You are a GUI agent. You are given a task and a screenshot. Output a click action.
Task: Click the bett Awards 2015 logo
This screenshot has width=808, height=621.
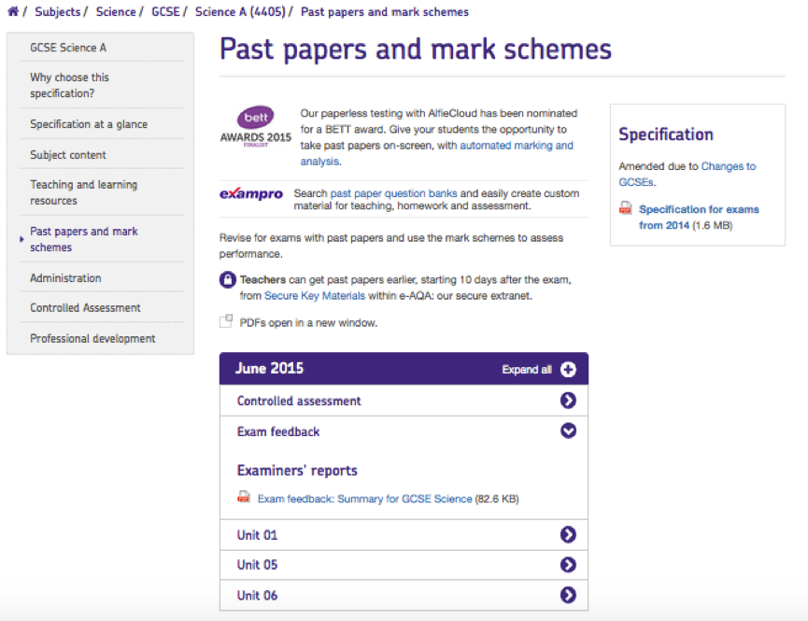[x=256, y=127]
